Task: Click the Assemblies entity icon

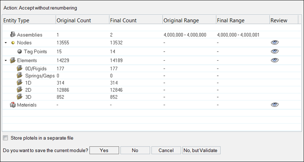Action: 13,35
